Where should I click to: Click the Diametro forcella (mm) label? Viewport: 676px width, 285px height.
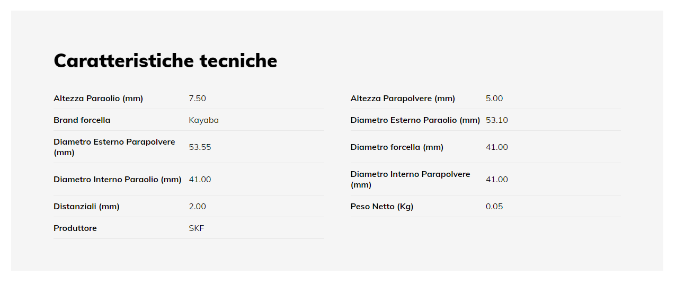397,147
